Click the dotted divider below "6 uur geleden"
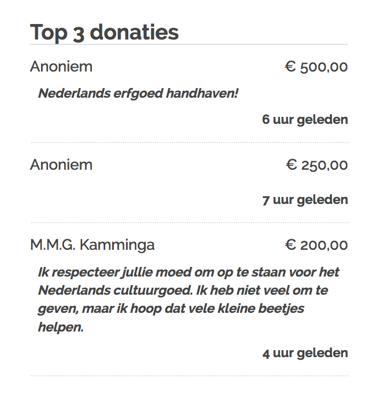This screenshot has height=410, width=377. pos(189,143)
